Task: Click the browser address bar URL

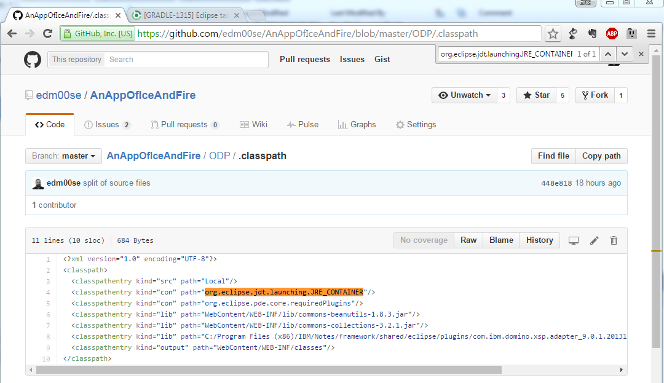Action: point(307,34)
